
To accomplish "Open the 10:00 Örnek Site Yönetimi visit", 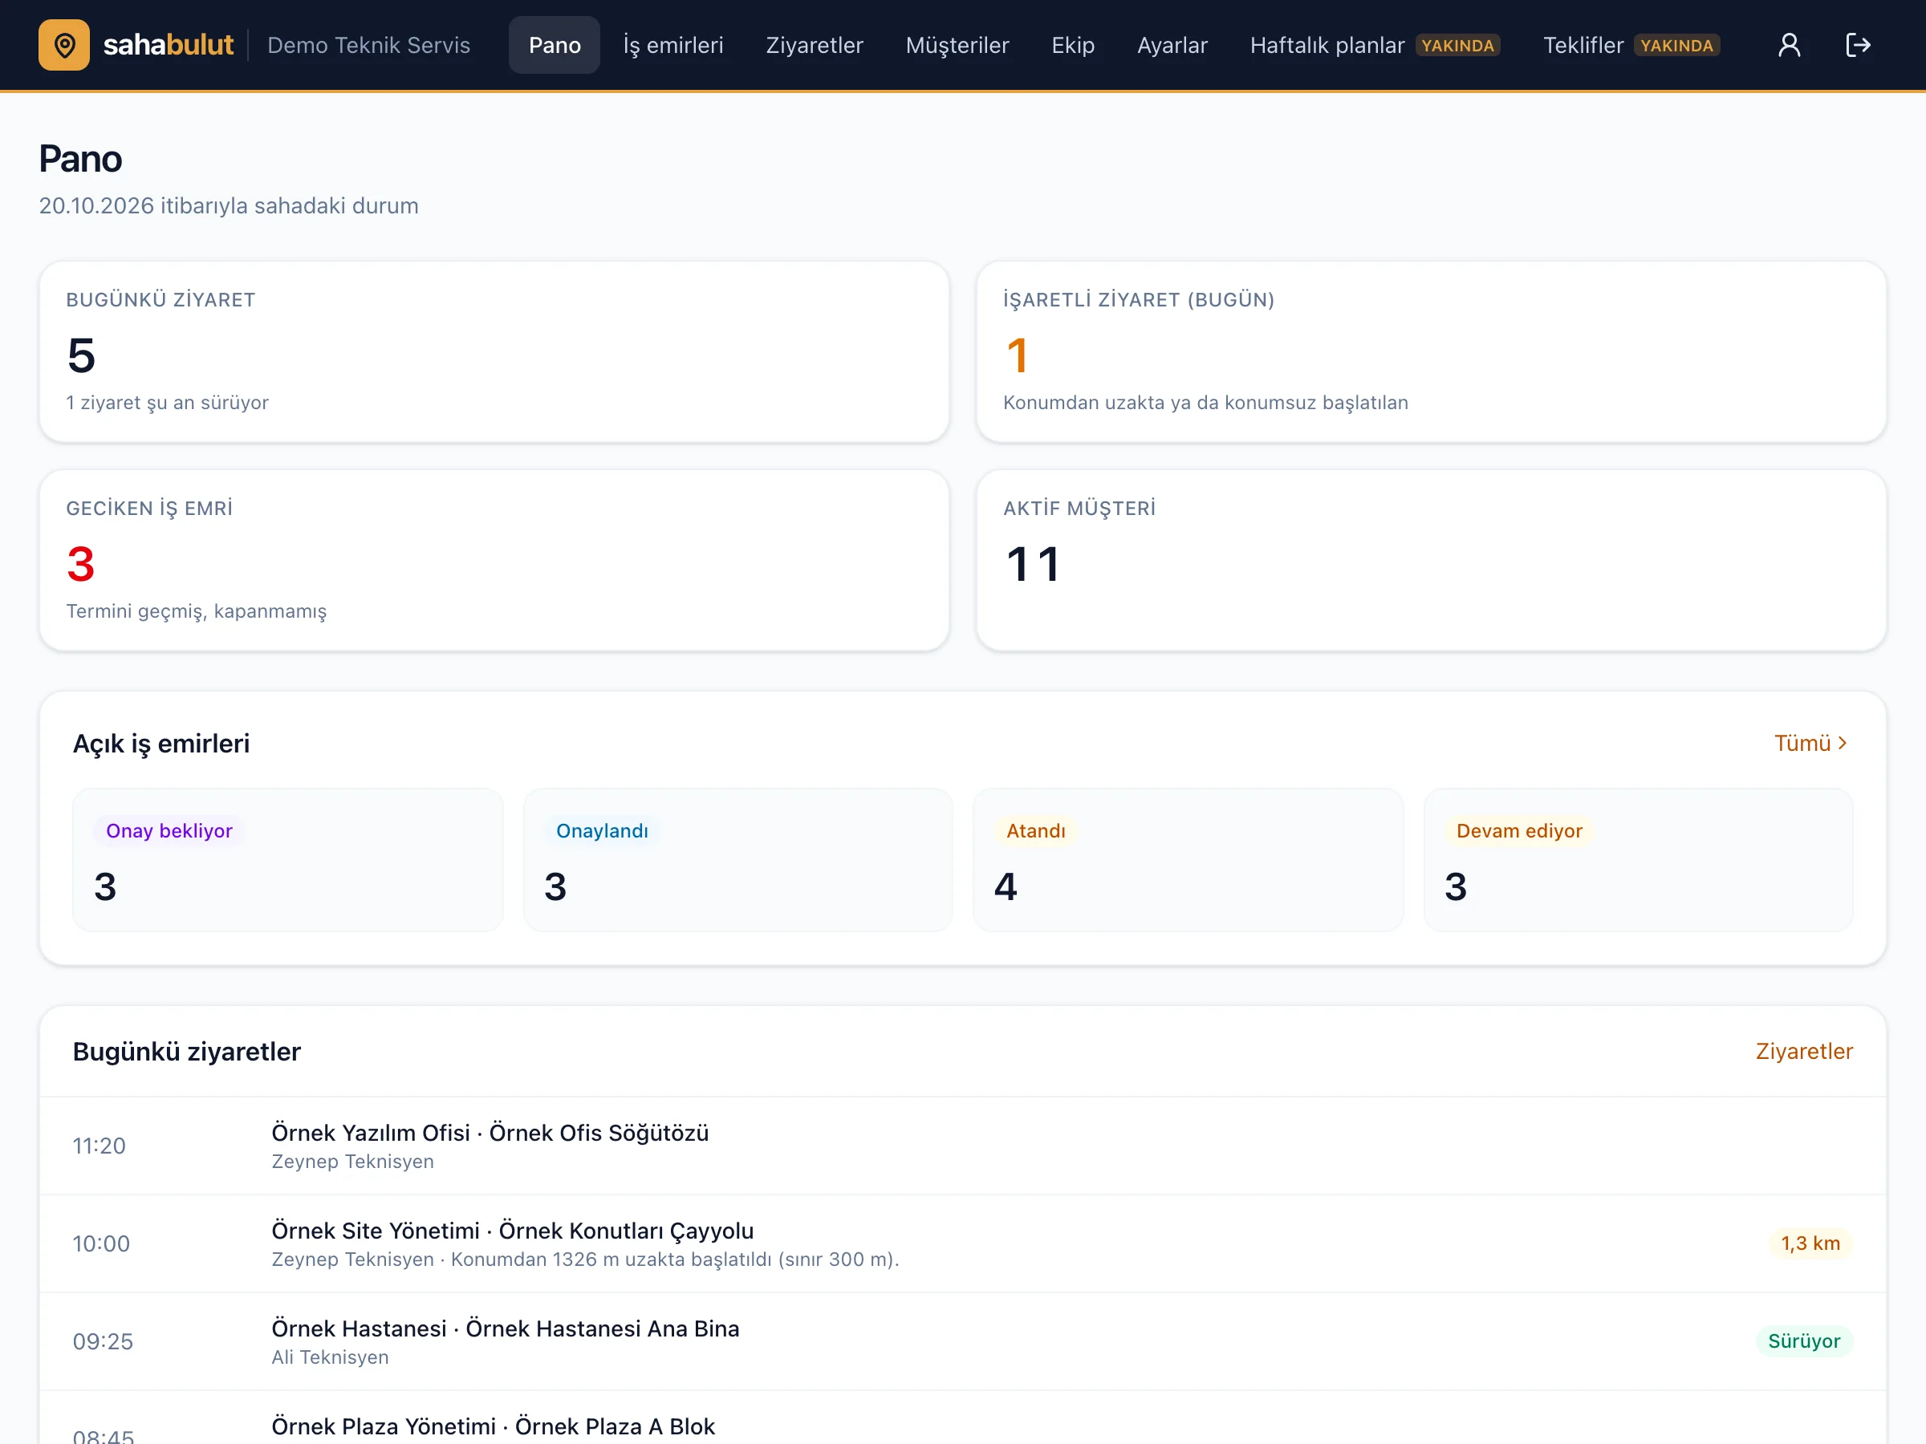I will pos(963,1243).
